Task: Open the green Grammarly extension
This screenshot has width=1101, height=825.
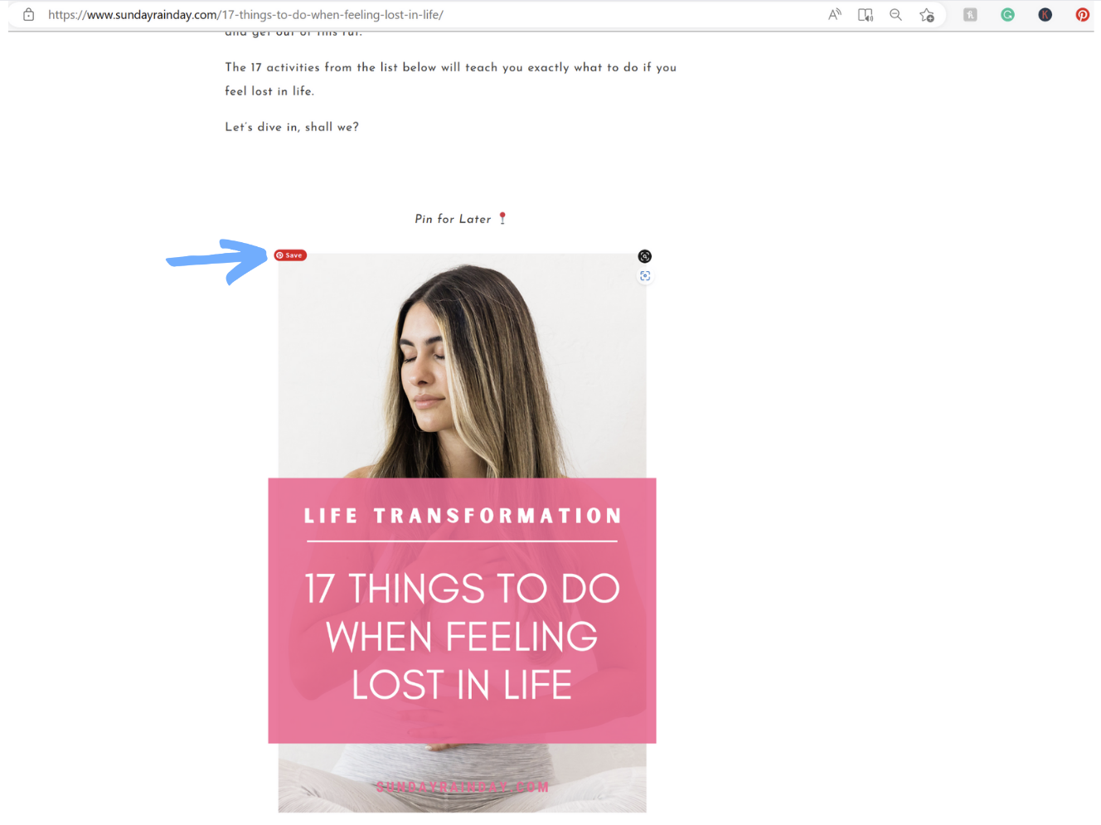Action: (1007, 14)
